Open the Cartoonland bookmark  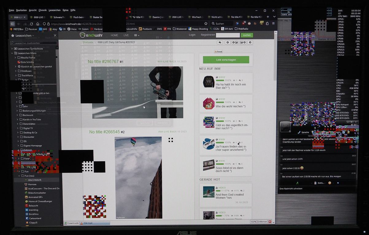click(x=33, y=218)
